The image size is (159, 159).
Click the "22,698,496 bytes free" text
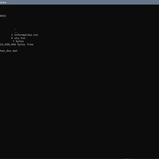pyautogui.click(x=17, y=45)
